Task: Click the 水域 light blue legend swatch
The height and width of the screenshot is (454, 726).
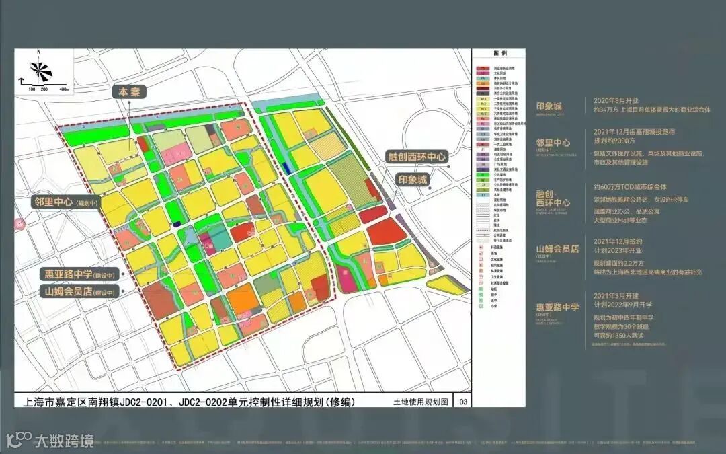Action: click(483, 194)
